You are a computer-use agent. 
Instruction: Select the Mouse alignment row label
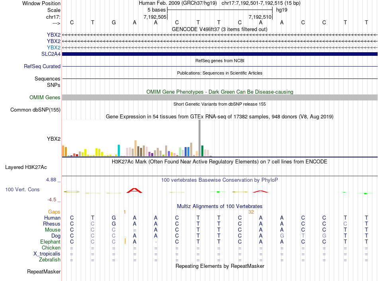[53, 230]
